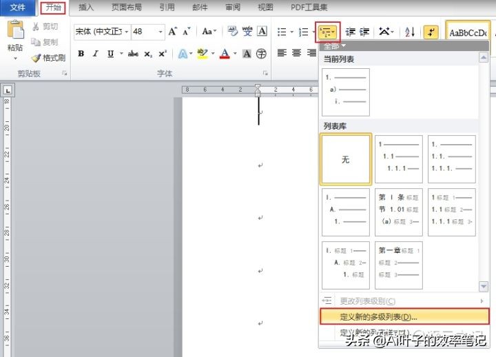Open the 文件 (File) tab
This screenshot has width=496, height=357.
point(17,8)
